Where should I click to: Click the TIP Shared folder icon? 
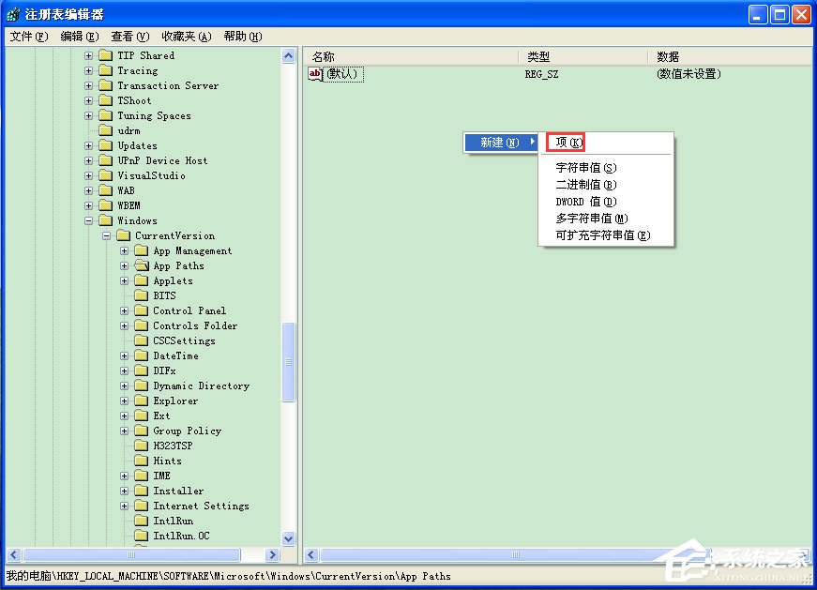click(x=103, y=54)
